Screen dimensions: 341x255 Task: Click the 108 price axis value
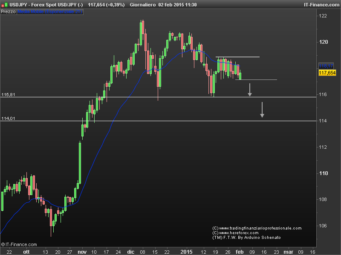pos(323,199)
